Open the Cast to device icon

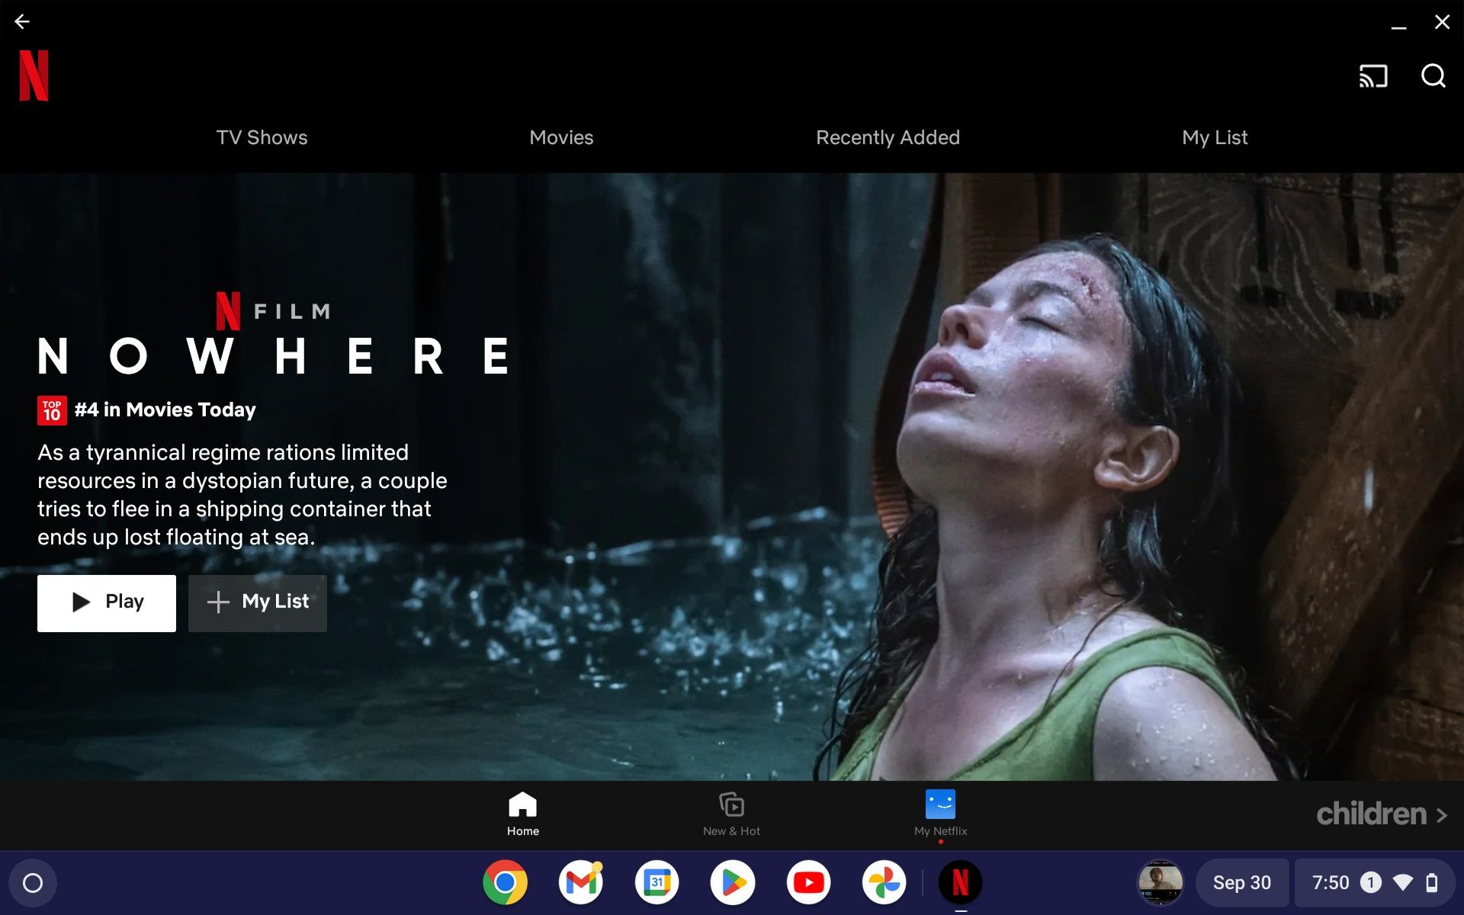point(1372,76)
